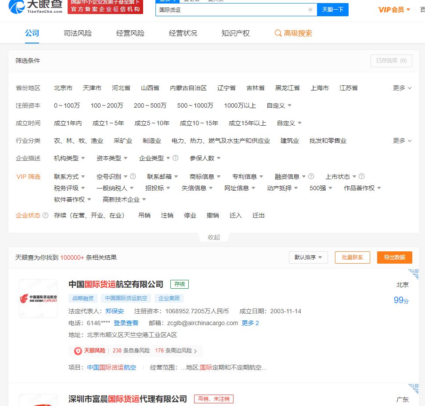Viewport: 425px width, 406px height.
Task: Open the 高新技术企业 dropdown
Action: (124, 199)
